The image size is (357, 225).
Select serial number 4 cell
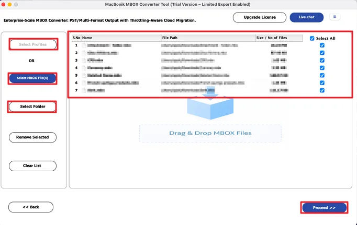[76, 68]
